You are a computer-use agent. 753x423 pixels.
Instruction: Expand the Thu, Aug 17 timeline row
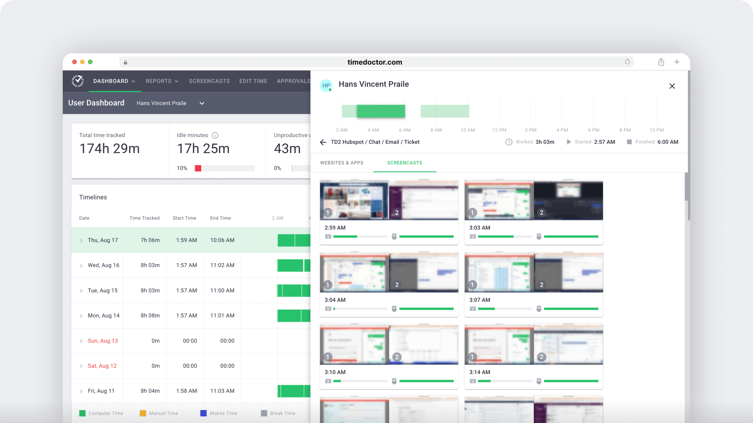[x=81, y=240]
